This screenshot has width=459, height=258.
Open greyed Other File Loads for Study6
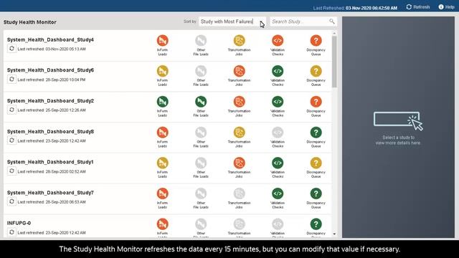coord(201,71)
